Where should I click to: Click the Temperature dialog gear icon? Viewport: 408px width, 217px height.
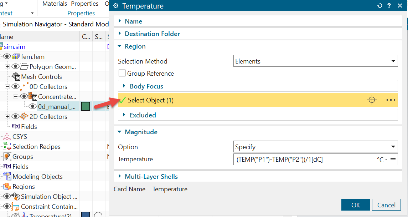tap(115, 6)
